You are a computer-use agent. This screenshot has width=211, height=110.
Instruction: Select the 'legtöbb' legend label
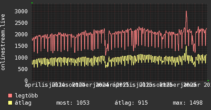[26, 96]
